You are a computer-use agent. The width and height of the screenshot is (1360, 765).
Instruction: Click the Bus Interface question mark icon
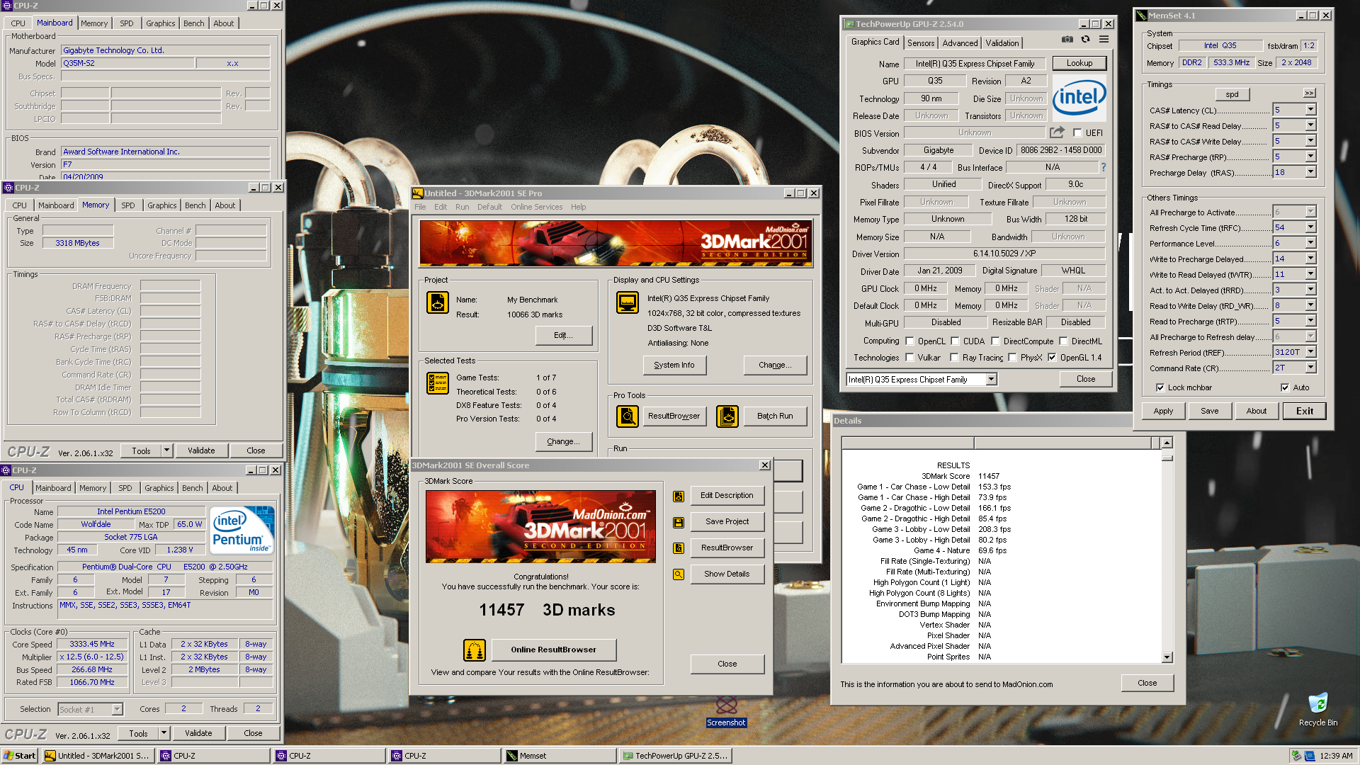pos(1103,167)
